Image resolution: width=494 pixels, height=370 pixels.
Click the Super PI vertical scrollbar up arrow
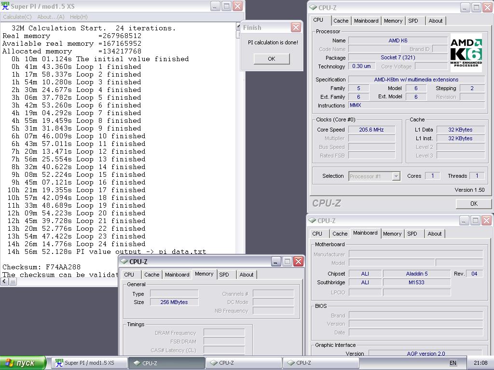coord(238,26)
